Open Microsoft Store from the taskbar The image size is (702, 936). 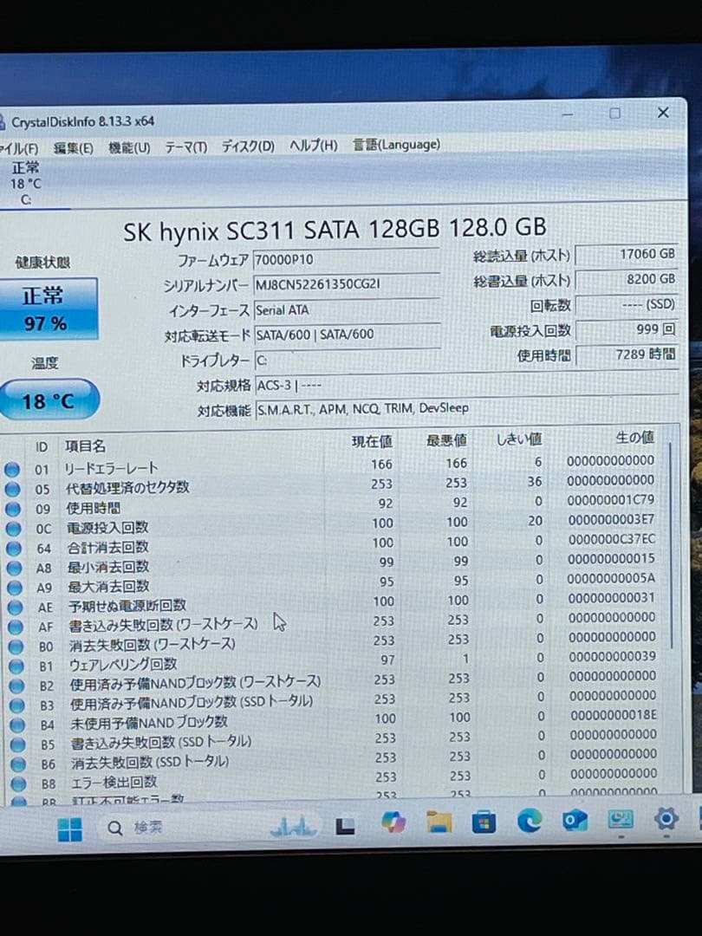483,822
